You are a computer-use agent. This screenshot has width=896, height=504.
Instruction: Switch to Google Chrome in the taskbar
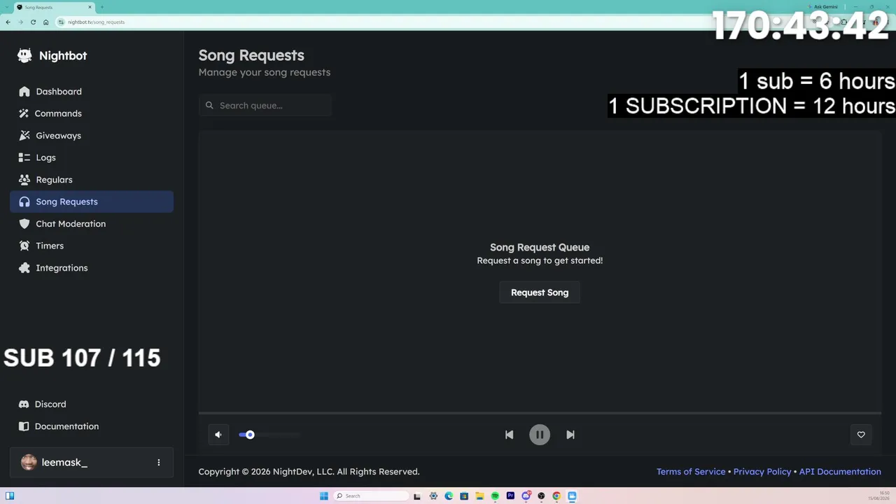point(556,496)
